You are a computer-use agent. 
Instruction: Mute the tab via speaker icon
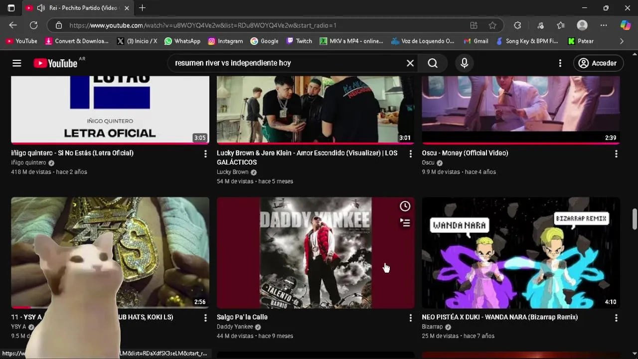pyautogui.click(x=41, y=8)
